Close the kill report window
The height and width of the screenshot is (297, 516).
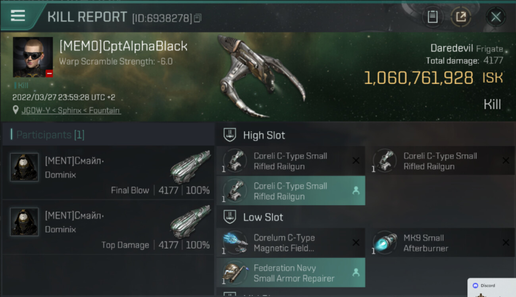496,17
